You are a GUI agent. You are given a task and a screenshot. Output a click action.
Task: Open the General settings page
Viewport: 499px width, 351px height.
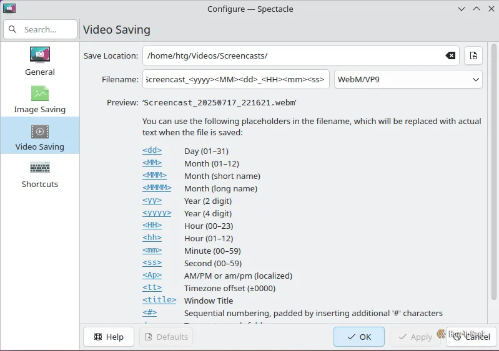click(x=40, y=61)
